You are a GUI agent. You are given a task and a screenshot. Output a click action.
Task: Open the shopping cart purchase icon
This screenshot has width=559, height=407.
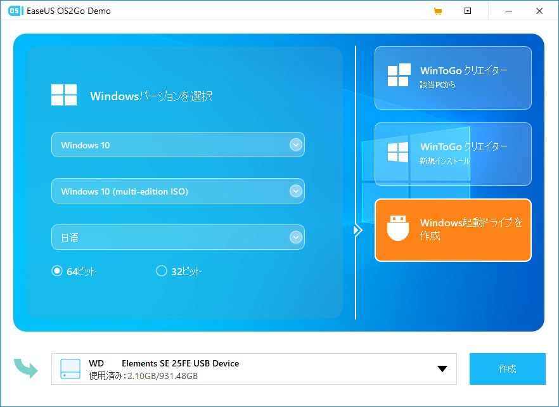point(438,11)
